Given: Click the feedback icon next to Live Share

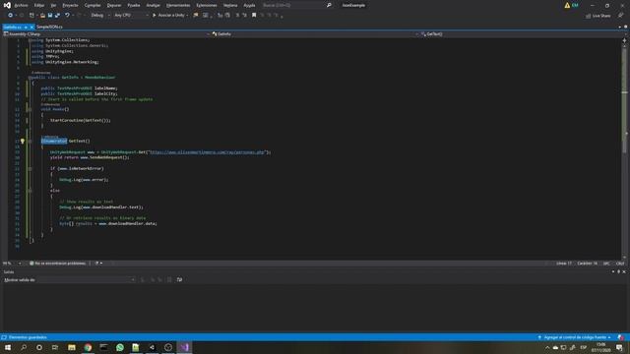Looking at the screenshot, I should pyautogui.click(x=620, y=16).
